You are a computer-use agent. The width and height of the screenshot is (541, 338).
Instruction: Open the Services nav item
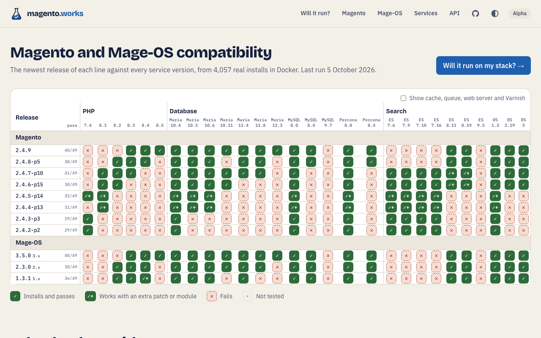pyautogui.click(x=426, y=14)
